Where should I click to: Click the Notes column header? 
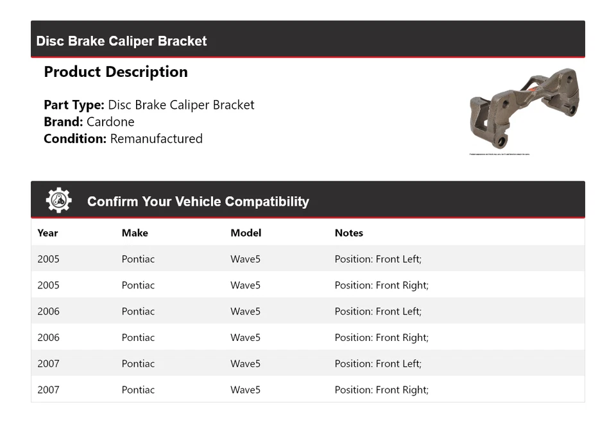349,233
